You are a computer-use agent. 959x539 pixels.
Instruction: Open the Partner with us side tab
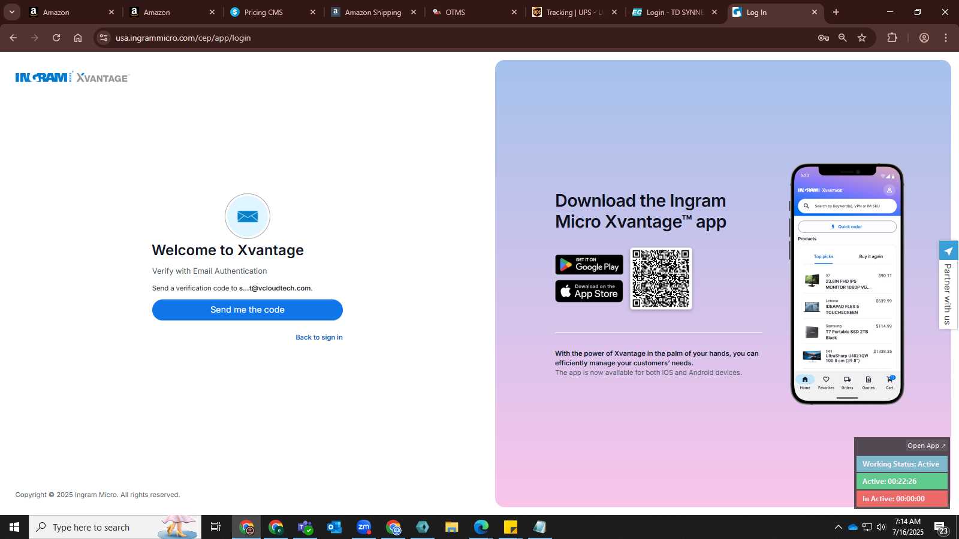[948, 285]
